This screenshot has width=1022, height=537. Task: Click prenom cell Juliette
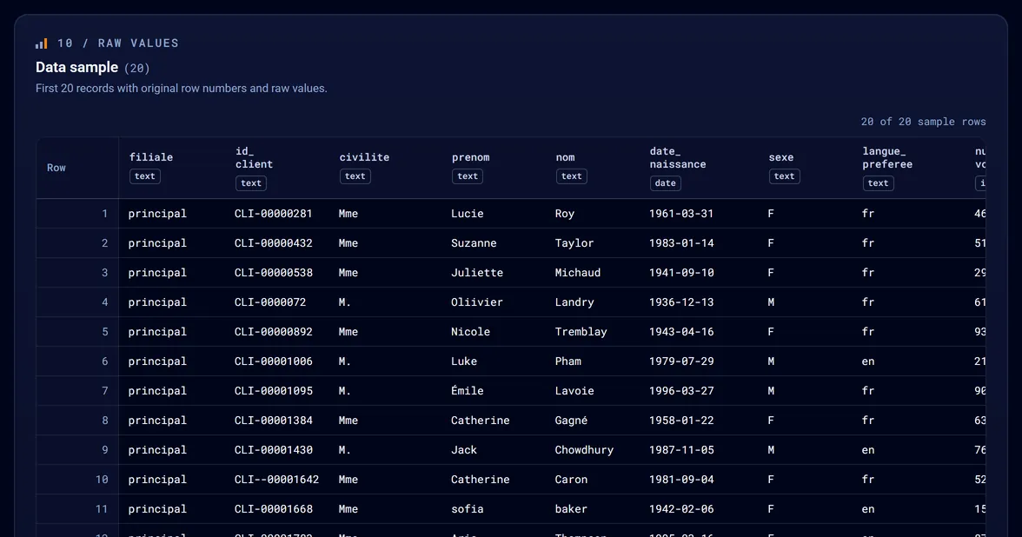[477, 273]
